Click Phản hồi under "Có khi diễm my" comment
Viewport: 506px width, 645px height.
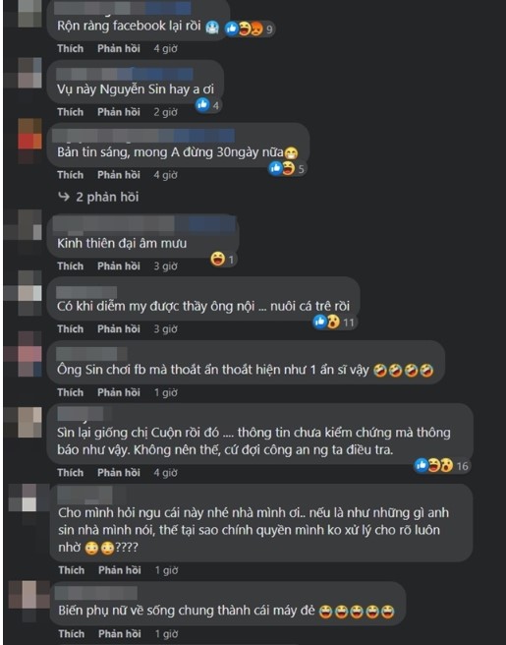[119, 329]
